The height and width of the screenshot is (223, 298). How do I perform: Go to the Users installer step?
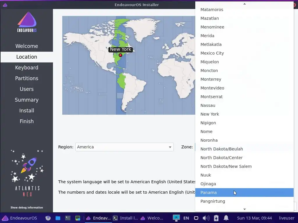click(x=26, y=89)
